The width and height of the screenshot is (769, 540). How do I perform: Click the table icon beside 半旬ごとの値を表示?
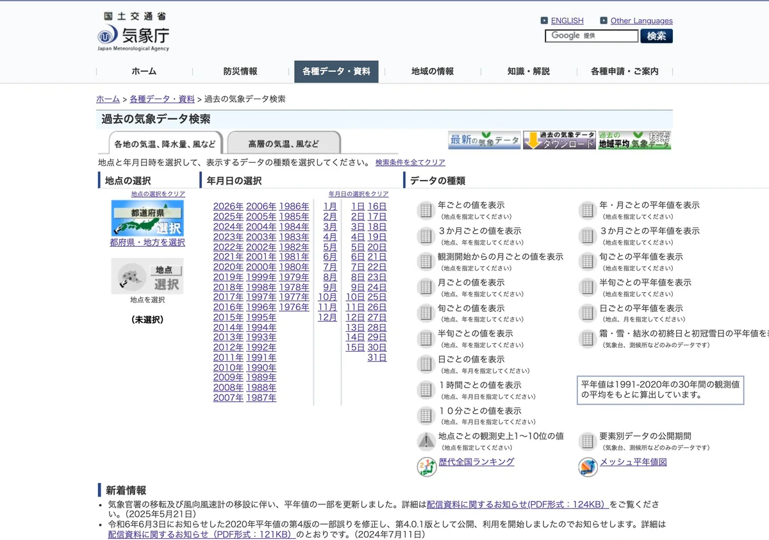coord(426,338)
